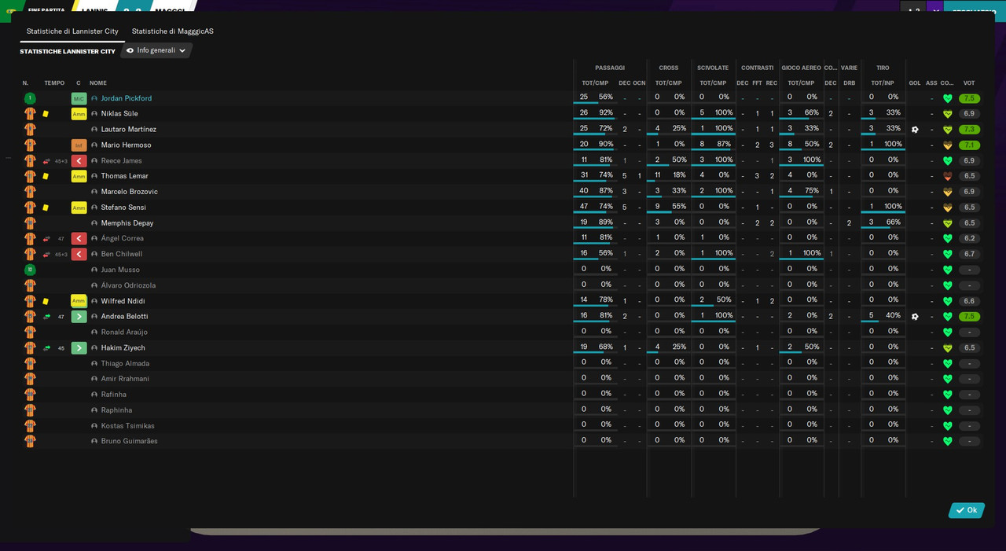Viewport: 1006px width, 551px height.
Task: Sort by the GOL column header
Action: [x=915, y=83]
